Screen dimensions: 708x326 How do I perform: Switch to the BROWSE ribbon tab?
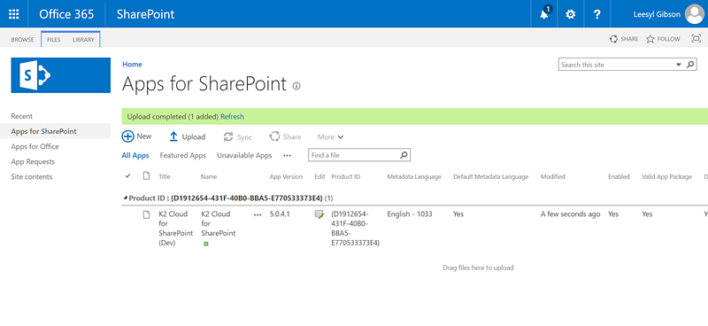(x=23, y=40)
